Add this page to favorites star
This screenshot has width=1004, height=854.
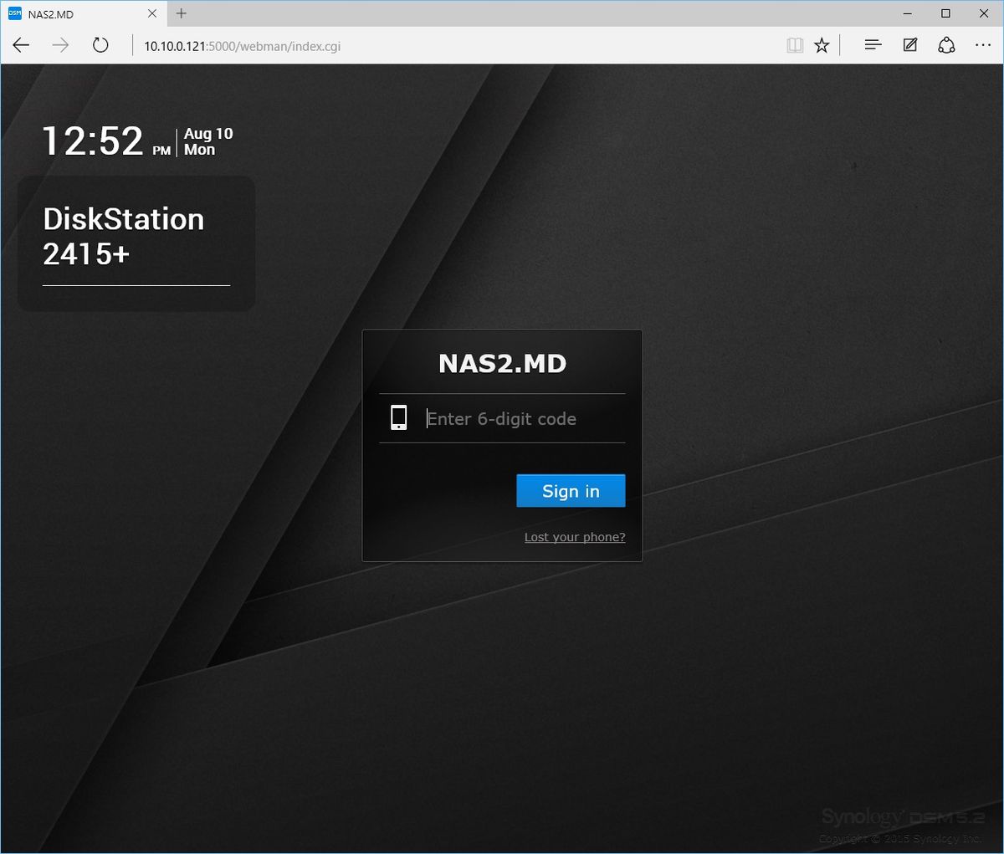point(822,45)
